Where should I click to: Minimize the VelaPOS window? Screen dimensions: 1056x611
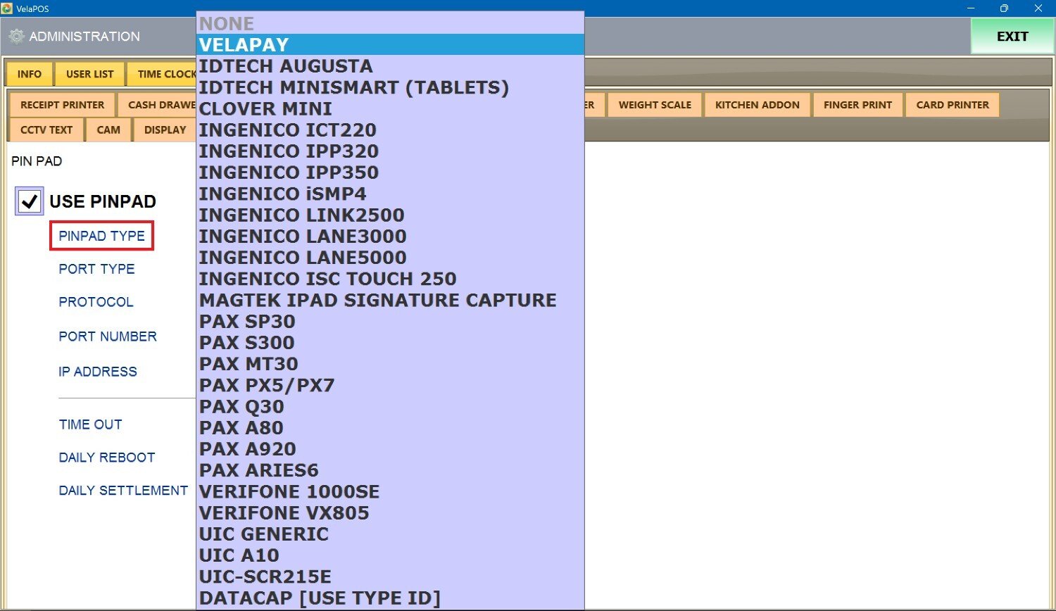971,8
